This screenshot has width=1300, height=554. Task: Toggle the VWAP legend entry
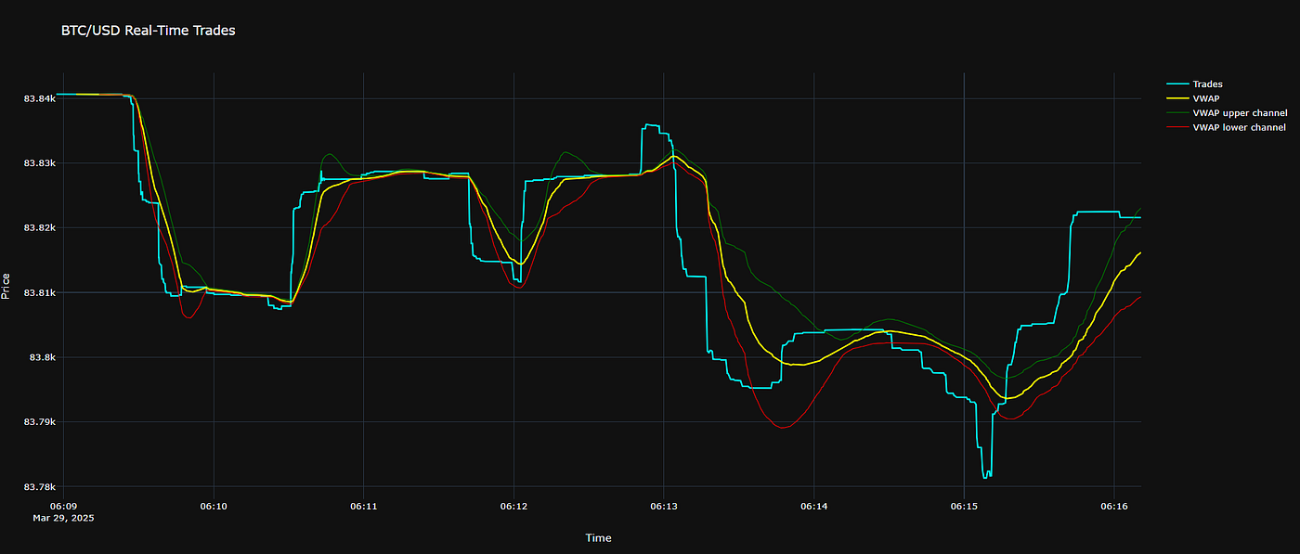coord(1193,98)
